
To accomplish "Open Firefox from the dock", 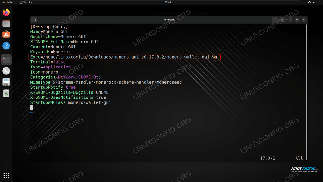I will tap(6, 12).
